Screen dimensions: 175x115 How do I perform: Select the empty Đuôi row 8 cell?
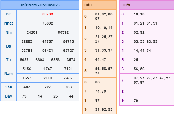(x=153, y=92)
